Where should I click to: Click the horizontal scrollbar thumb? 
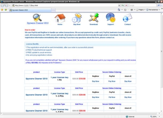pyautogui.click(x=80, y=113)
